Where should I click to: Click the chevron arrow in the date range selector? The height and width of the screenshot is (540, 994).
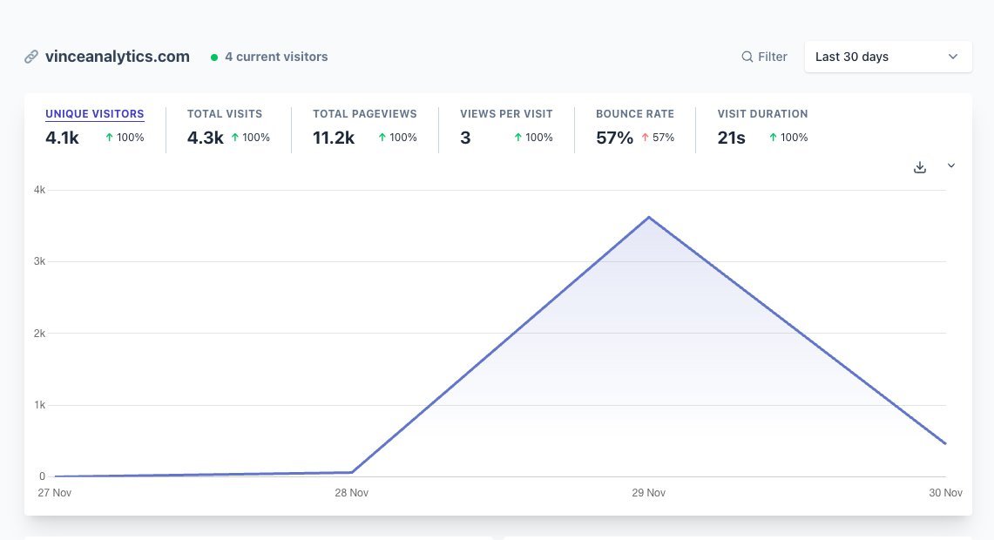coord(952,57)
